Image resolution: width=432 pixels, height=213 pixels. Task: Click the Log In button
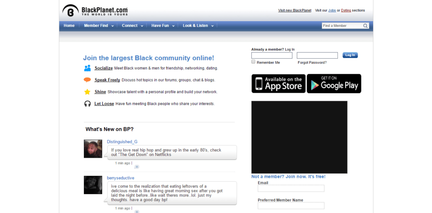tap(350, 55)
